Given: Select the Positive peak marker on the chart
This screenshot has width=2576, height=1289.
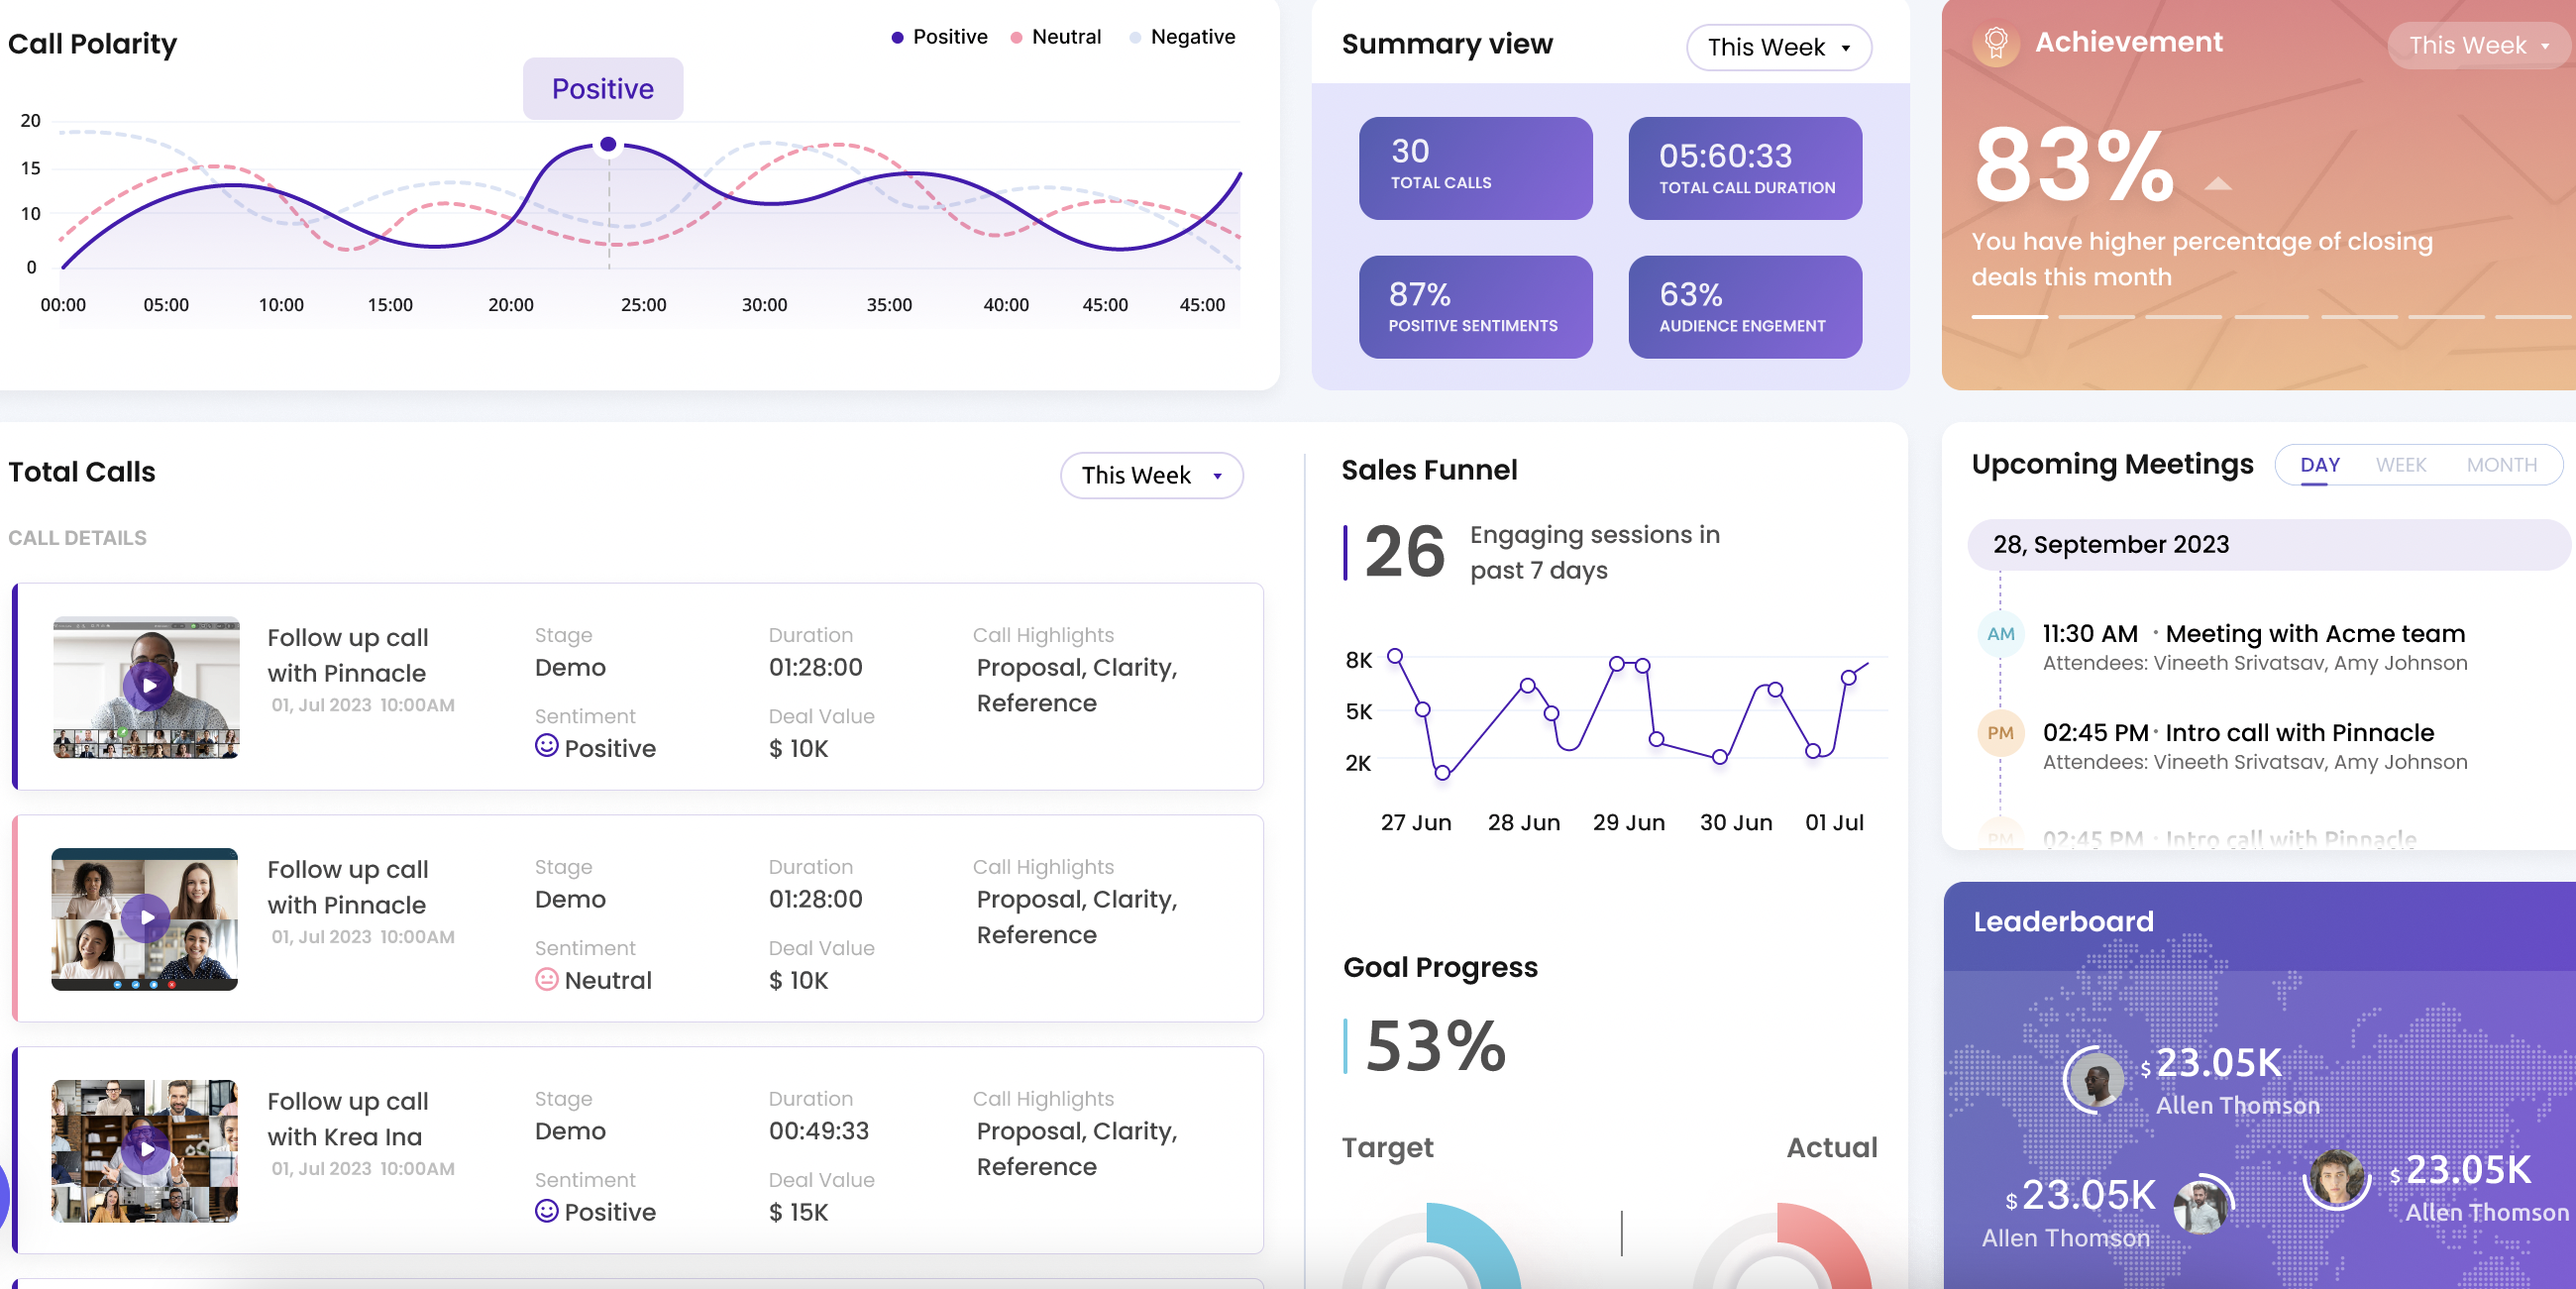Looking at the screenshot, I should 607,143.
